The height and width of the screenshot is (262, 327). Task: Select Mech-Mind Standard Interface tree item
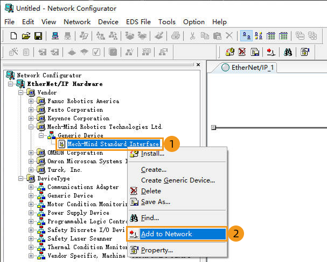point(113,144)
